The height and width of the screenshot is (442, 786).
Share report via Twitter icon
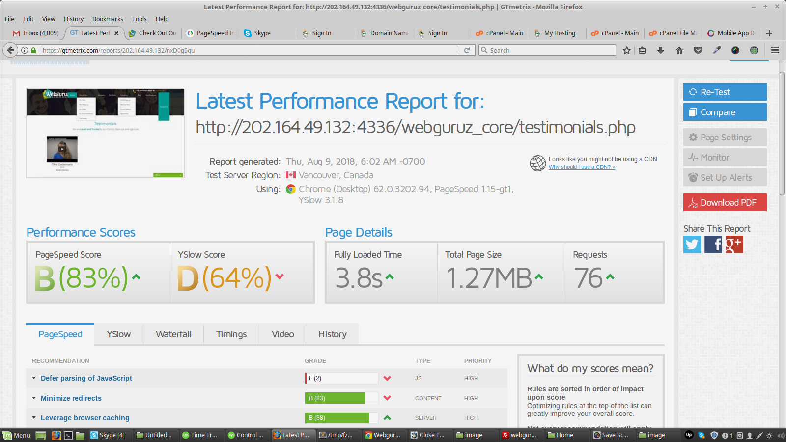[692, 244]
